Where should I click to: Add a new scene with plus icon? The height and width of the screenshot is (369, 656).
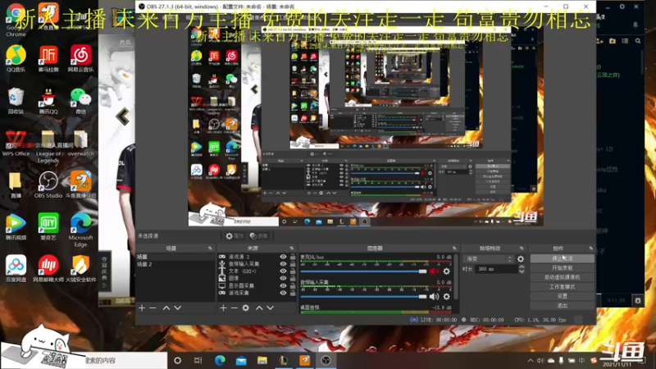[142, 308]
